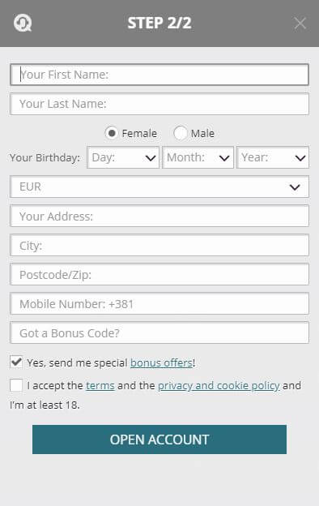Viewport: 319px width, 506px height.
Task: Focus the Your Last Name field
Action: tap(159, 104)
